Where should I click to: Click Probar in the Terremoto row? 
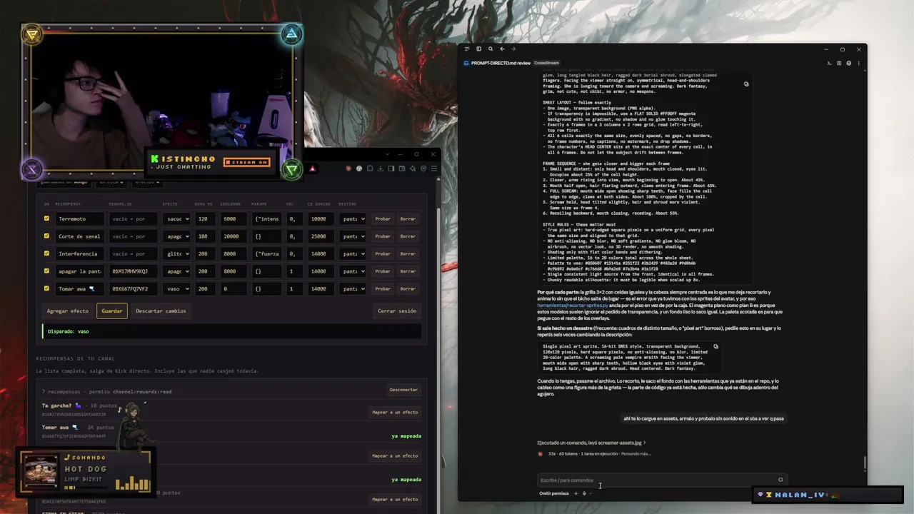coord(383,219)
